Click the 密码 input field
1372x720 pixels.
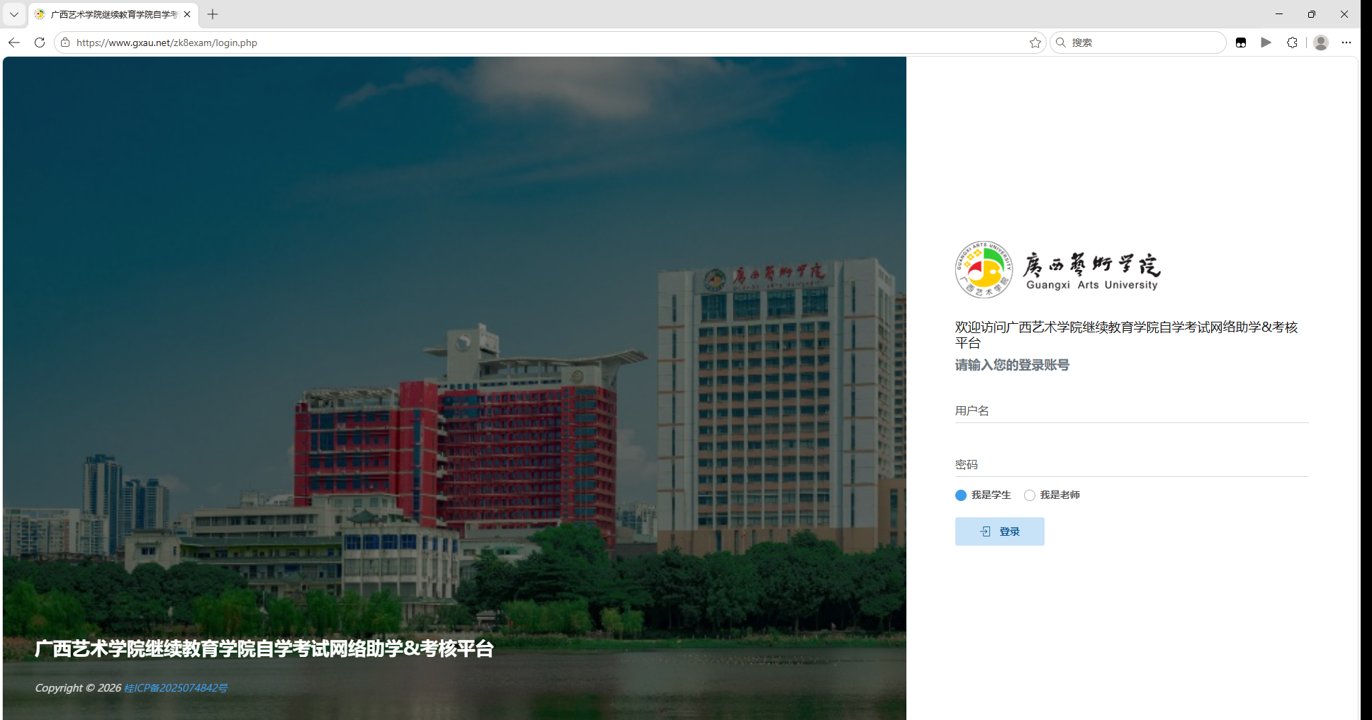click(1132, 465)
